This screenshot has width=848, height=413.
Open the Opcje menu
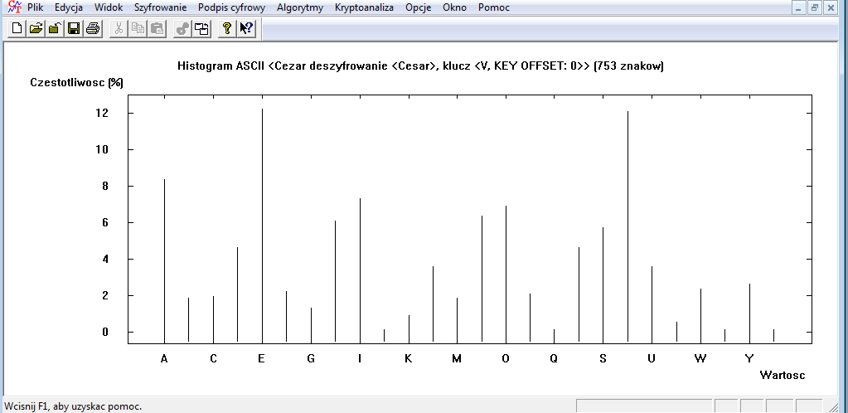[x=418, y=7]
